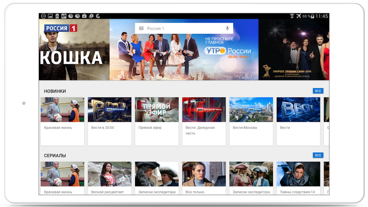Image resolution: width=368 pixels, height=207 pixels.
Task: Choose the Вести-Москва card
Action: (x=250, y=121)
